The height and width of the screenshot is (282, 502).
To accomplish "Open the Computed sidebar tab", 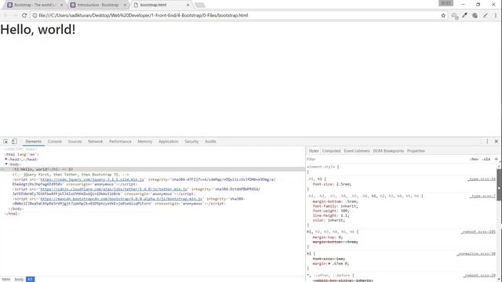I will pos(331,151).
